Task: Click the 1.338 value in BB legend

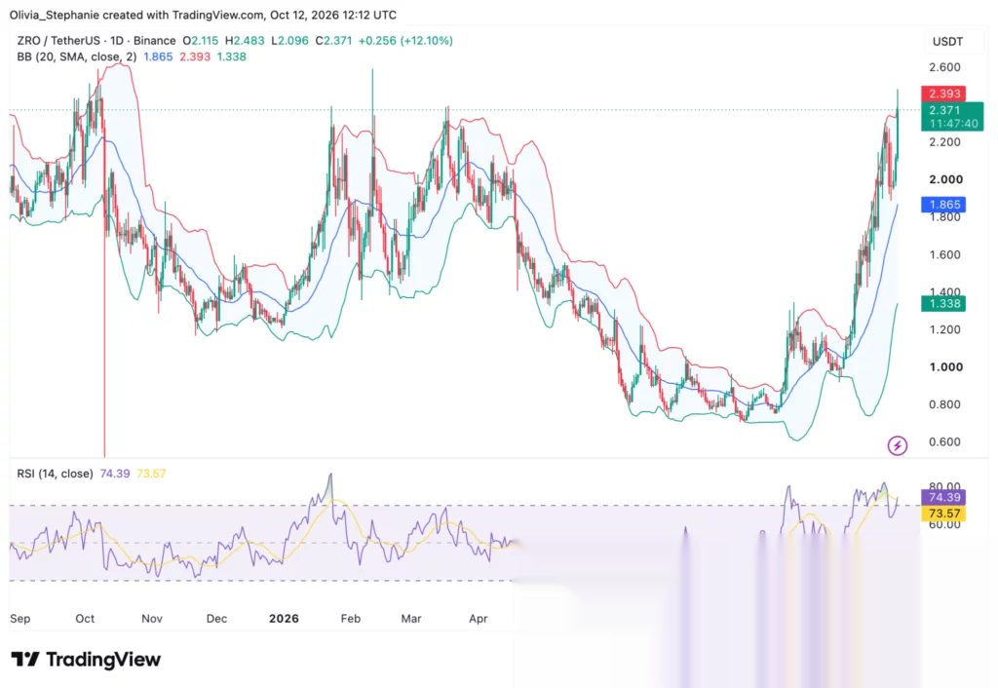Action: (232, 57)
